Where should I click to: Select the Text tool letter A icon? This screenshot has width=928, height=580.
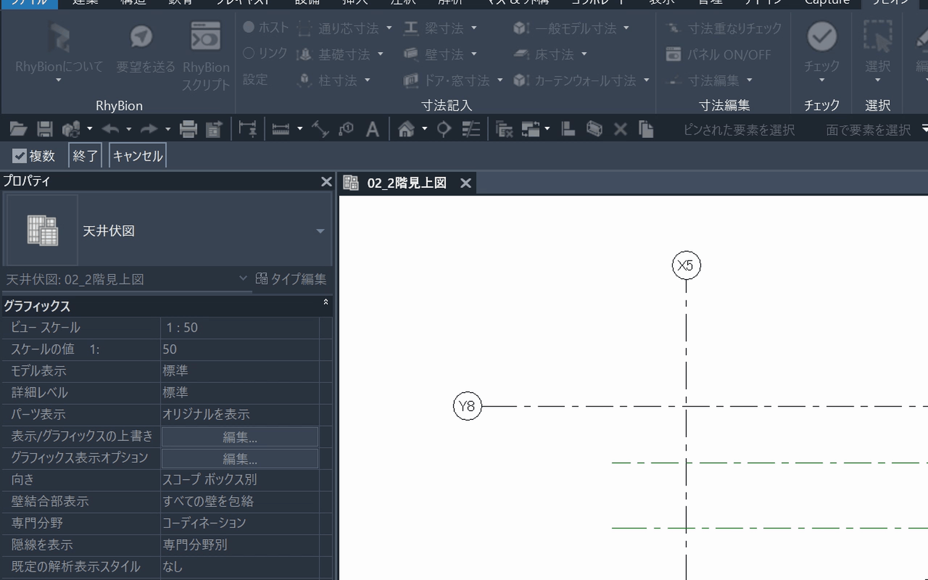(x=372, y=129)
